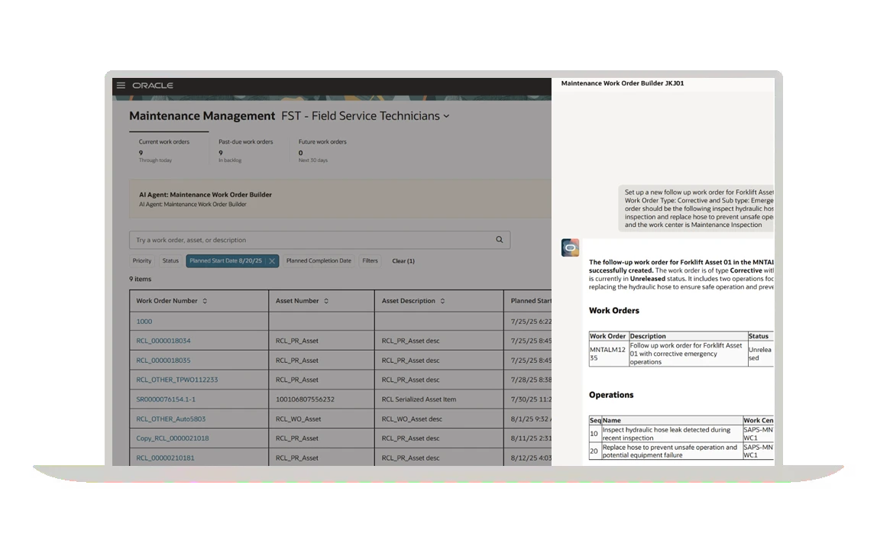Screen dimensions: 877x553
Task: Toggle the Filters chip
Action: pyautogui.click(x=370, y=261)
